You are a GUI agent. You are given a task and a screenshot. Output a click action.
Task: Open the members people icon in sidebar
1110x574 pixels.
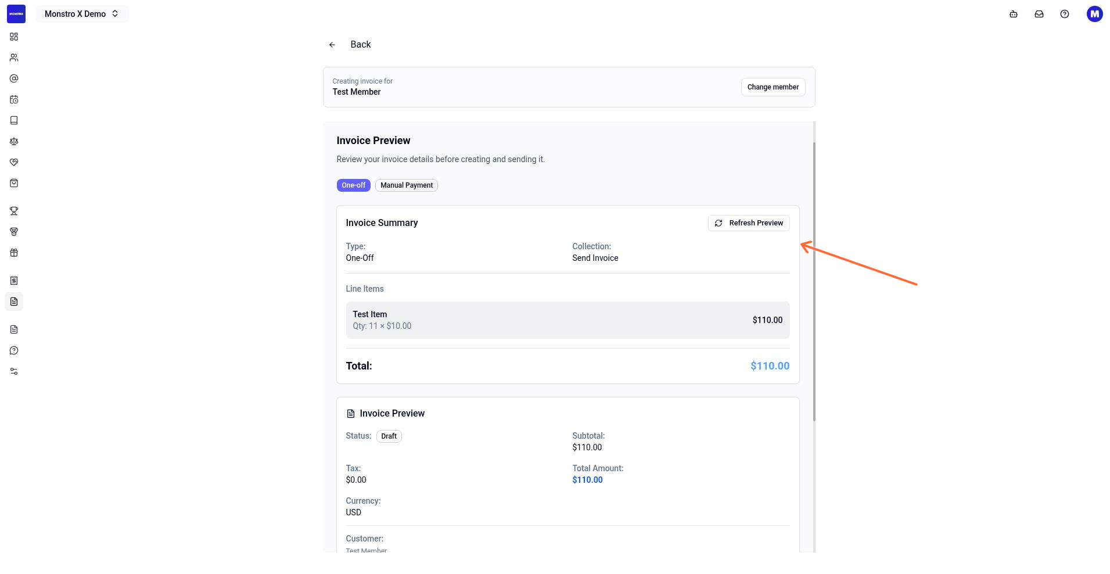tap(14, 58)
